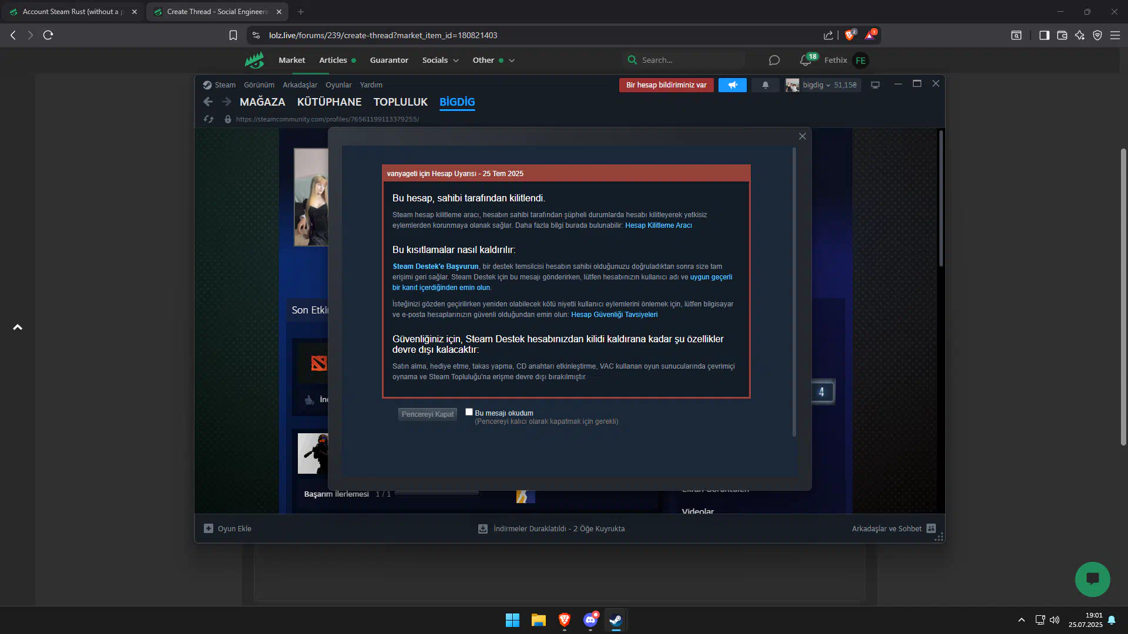Viewport: 1128px width, 634px height.
Task: Click 'Bir hesap bildiriminiz var' red button
Action: point(666,85)
